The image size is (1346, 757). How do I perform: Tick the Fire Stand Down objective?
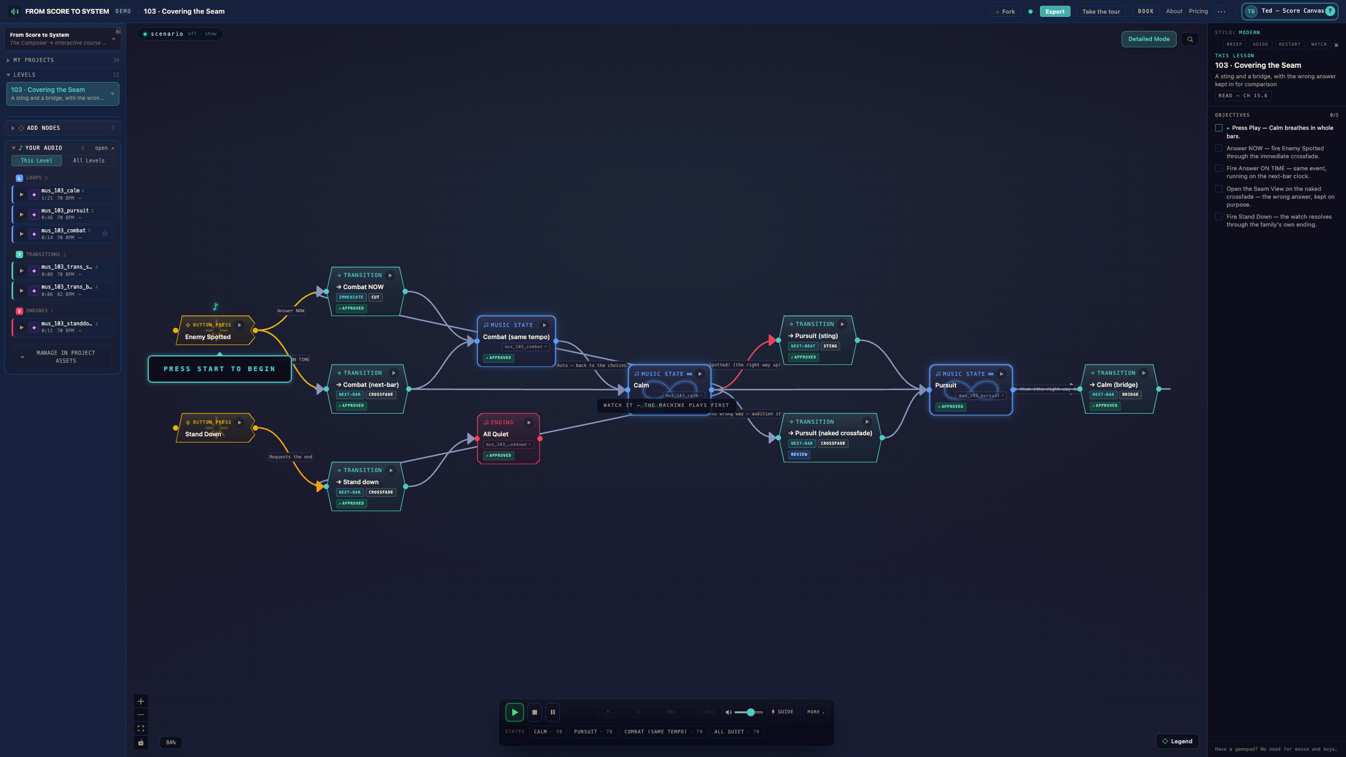pos(1219,217)
